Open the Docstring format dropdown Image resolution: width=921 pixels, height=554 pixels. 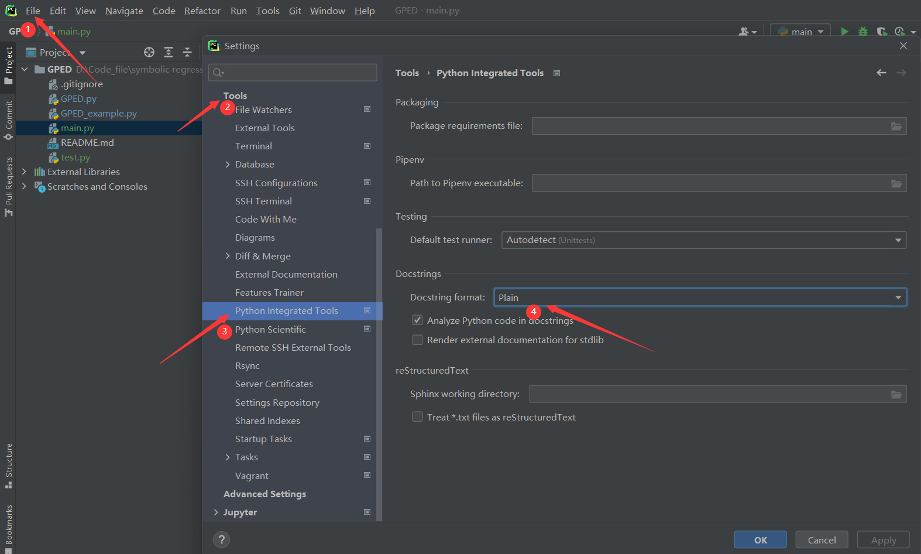point(700,297)
